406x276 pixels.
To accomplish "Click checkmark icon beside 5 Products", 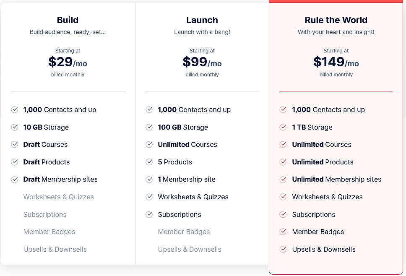I will [x=149, y=162].
